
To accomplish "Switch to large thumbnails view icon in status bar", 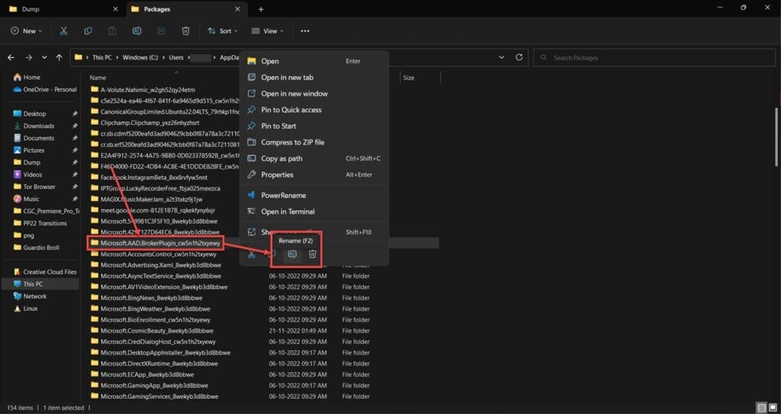I will click(x=772, y=408).
